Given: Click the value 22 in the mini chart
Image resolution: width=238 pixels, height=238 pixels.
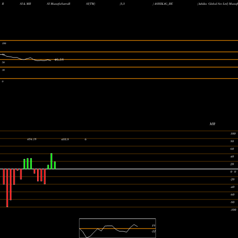Looking at the screenshot, I should tap(153, 231).
